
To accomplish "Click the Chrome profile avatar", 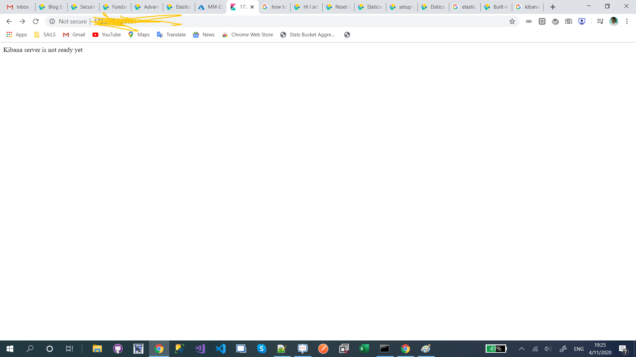I will pyautogui.click(x=613, y=21).
